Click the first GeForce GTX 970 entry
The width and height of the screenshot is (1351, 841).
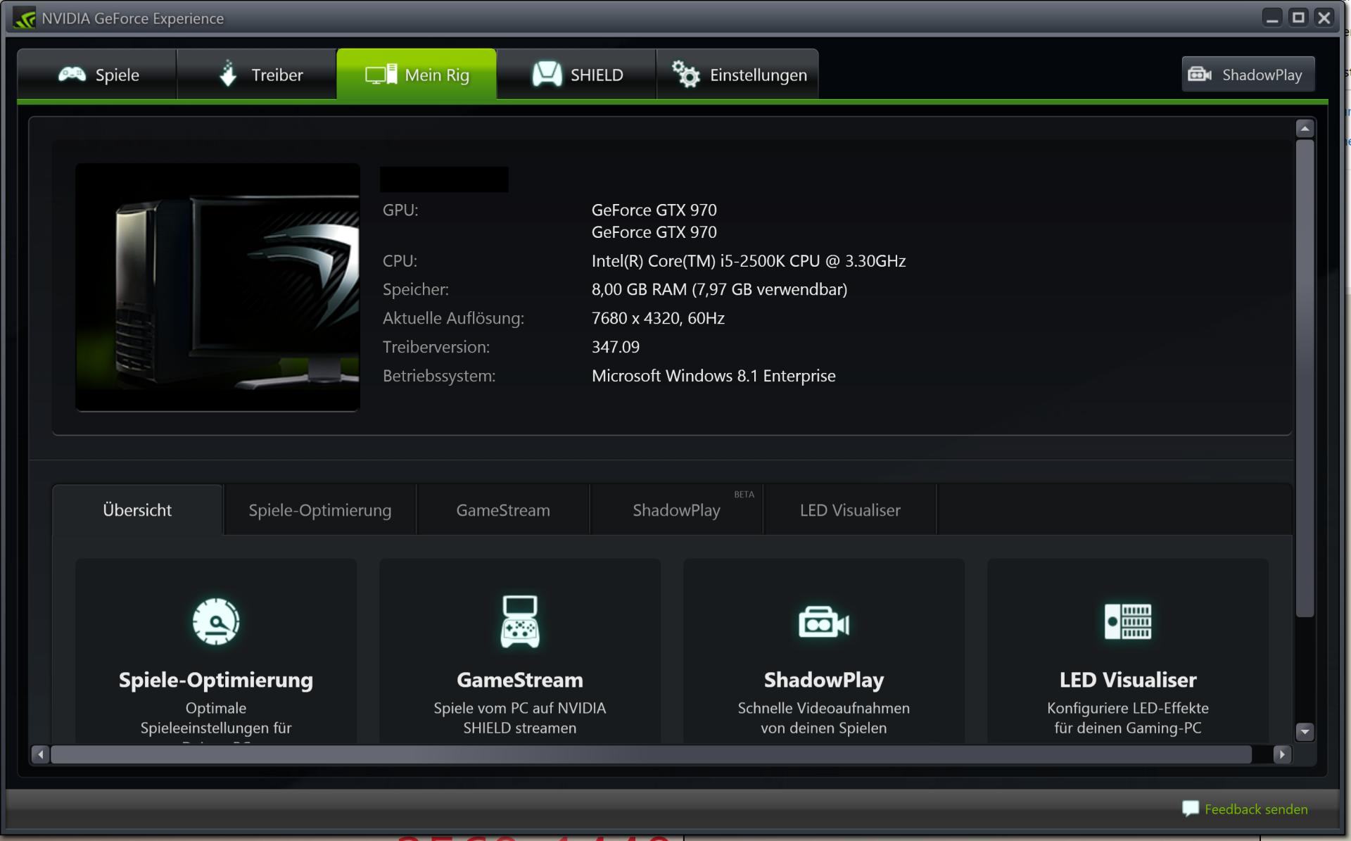pyautogui.click(x=654, y=210)
